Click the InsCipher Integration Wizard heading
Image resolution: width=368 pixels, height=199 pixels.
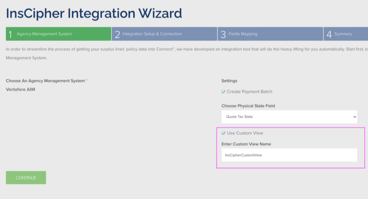coord(94,14)
